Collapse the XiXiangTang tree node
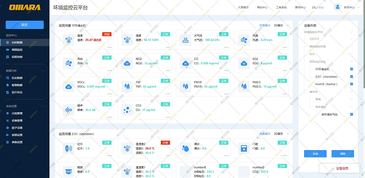The height and width of the screenshot is (178, 365). click(x=352, y=62)
